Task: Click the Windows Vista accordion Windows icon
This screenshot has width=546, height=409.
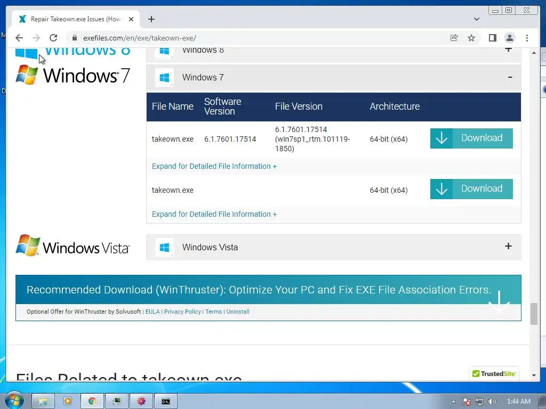Action: coord(164,247)
